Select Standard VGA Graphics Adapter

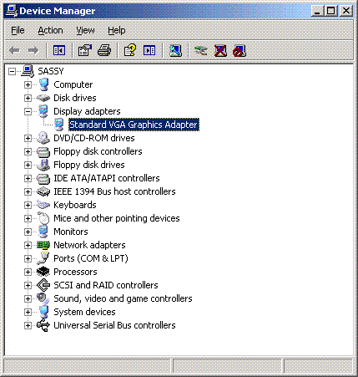point(134,125)
